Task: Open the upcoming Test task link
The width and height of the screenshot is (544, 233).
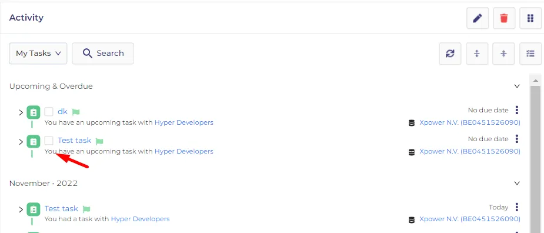Action: [75, 140]
